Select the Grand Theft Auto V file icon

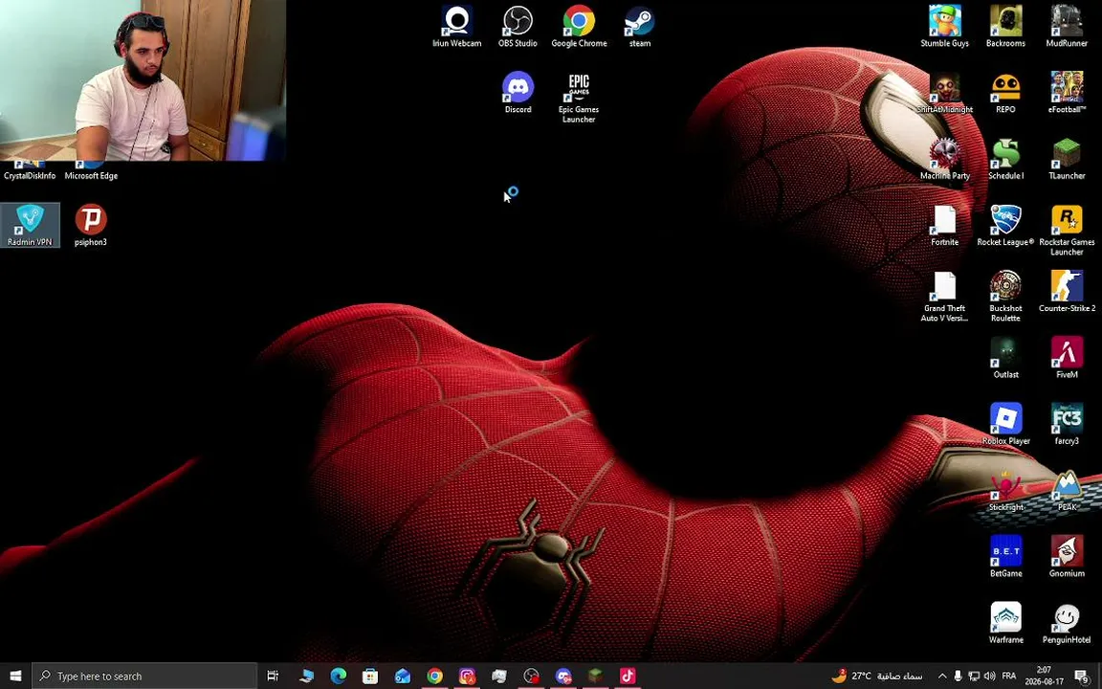click(x=944, y=296)
